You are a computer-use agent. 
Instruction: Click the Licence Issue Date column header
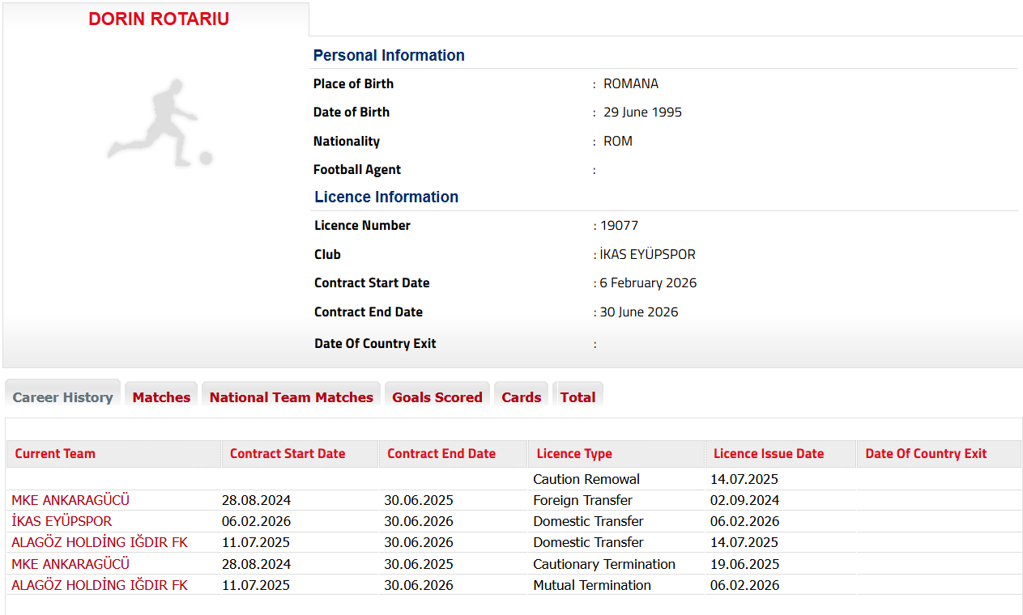click(769, 454)
